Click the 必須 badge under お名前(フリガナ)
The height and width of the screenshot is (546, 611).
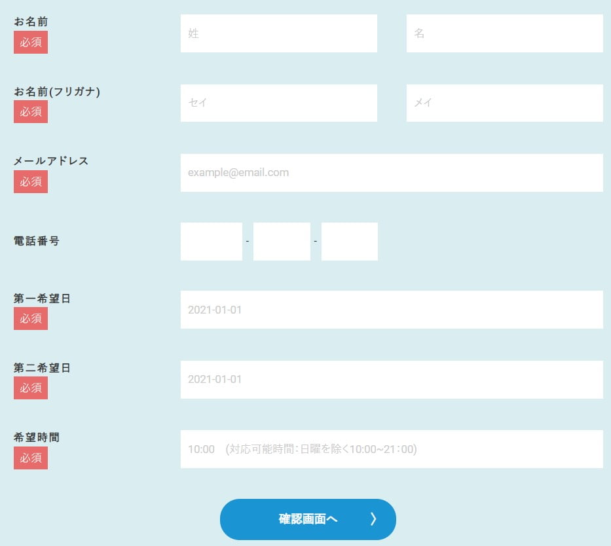(x=30, y=112)
